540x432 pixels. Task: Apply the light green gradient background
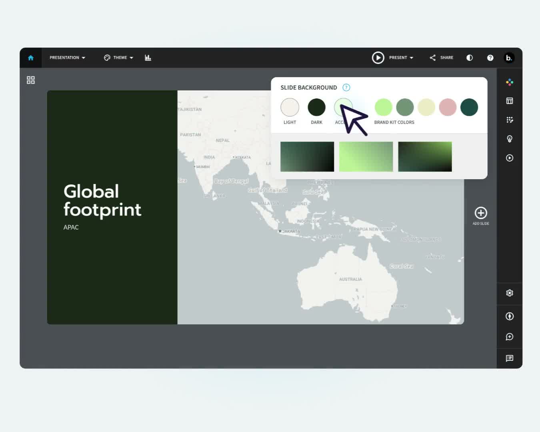pos(366,156)
